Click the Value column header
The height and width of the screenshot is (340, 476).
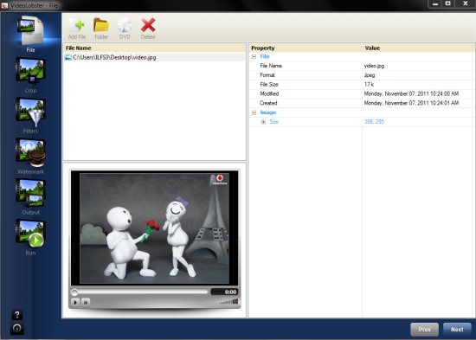coord(418,48)
